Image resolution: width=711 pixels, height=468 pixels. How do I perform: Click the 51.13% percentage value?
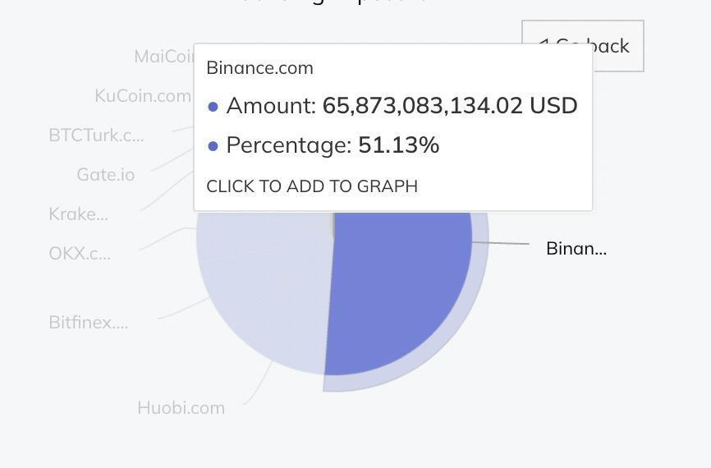click(399, 145)
